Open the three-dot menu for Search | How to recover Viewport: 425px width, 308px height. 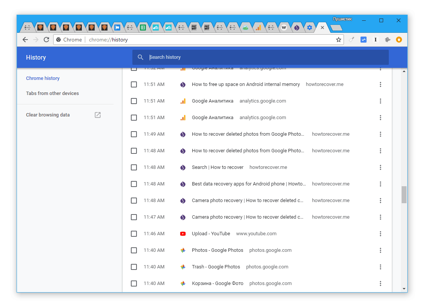(x=381, y=167)
